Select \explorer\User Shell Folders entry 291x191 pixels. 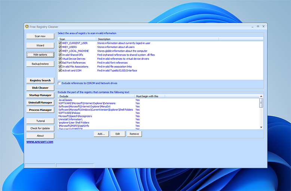[74, 122]
